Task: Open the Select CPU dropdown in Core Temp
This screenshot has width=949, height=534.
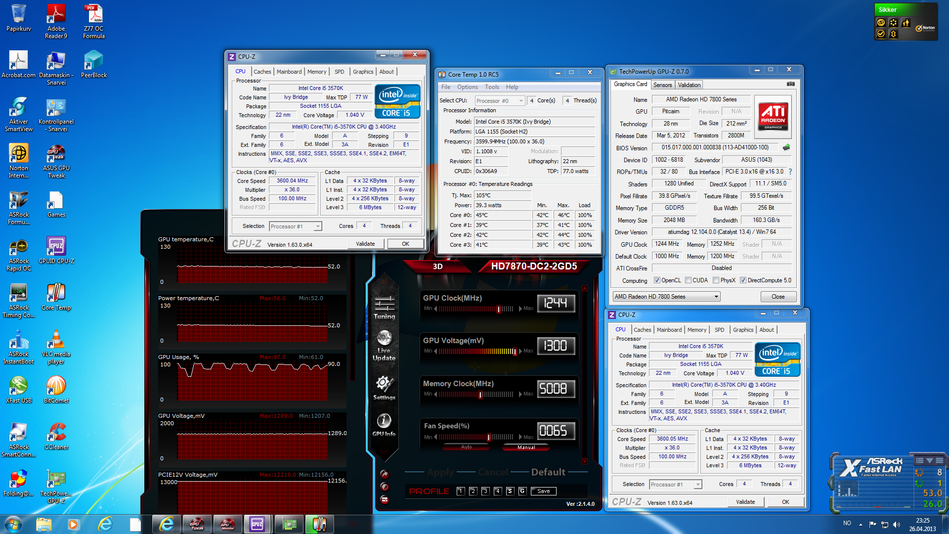Action: point(500,100)
